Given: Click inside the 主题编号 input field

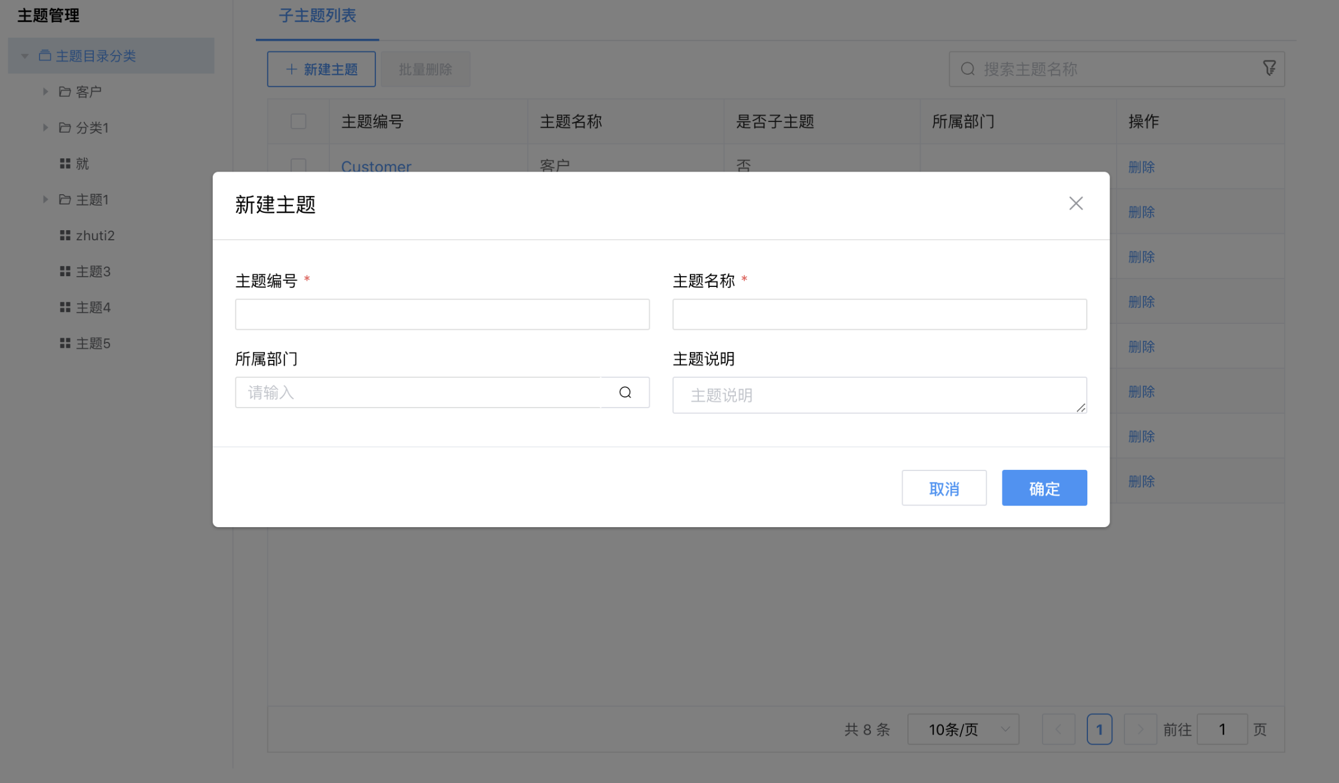Looking at the screenshot, I should [442, 314].
